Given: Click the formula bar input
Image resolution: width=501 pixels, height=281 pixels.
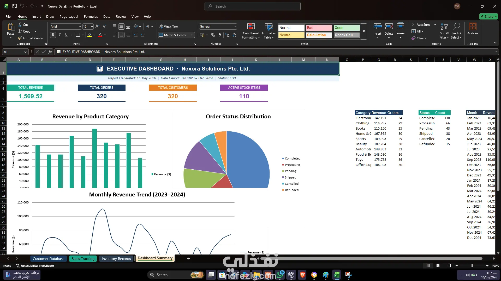Looking at the screenshot, I should (x=274, y=52).
